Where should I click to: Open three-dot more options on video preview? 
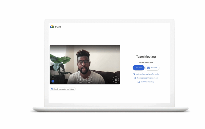pyautogui.click(x=117, y=49)
